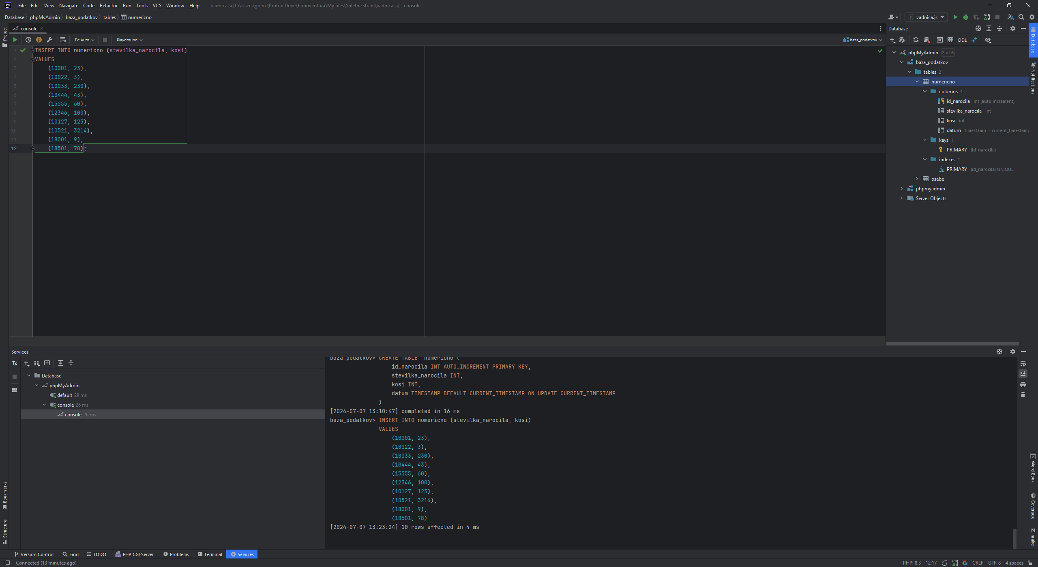Click Jump to Source arrows icon
The image size is (1038, 567).
pos(974,40)
